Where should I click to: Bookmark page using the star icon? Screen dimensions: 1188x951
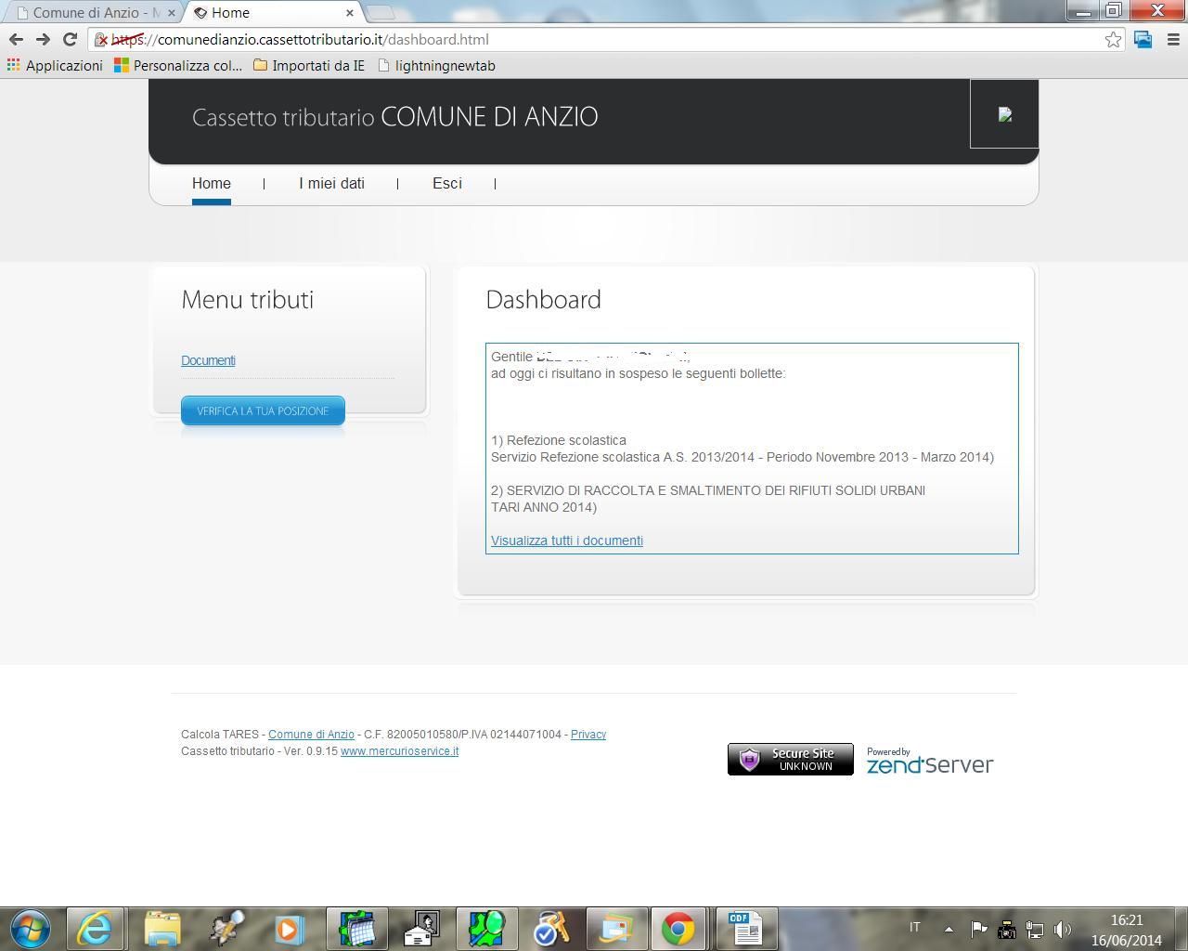(x=1113, y=39)
